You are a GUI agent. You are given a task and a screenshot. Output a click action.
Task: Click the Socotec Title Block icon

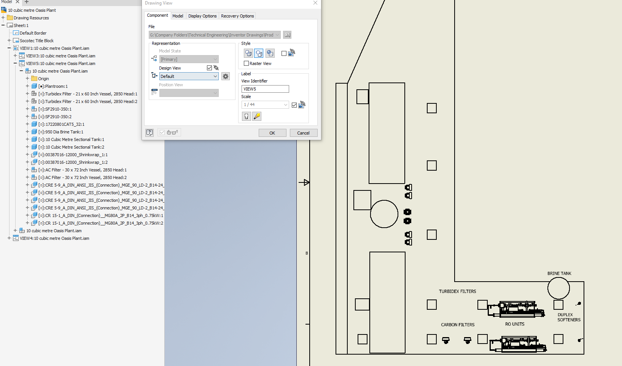[x=16, y=41]
